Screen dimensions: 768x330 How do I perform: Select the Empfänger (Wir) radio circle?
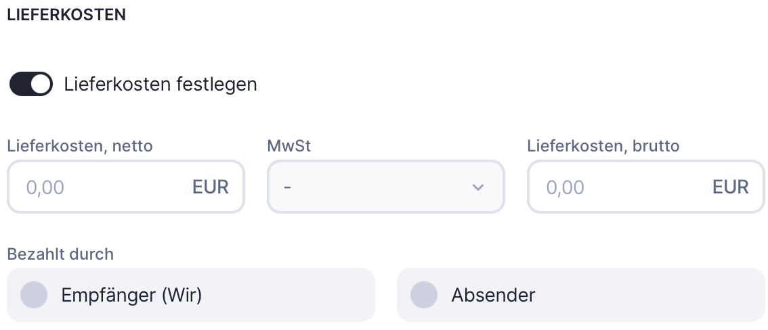pyautogui.click(x=34, y=295)
